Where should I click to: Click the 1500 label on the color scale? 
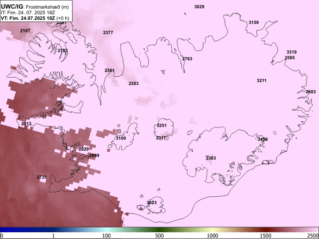(266, 236)
